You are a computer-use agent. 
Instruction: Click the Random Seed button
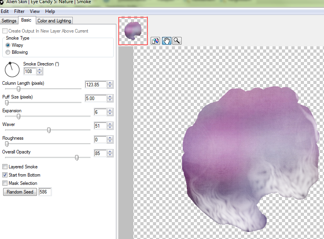coord(20,192)
